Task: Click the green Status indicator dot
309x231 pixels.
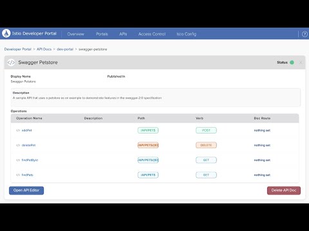Action: tap(292, 62)
